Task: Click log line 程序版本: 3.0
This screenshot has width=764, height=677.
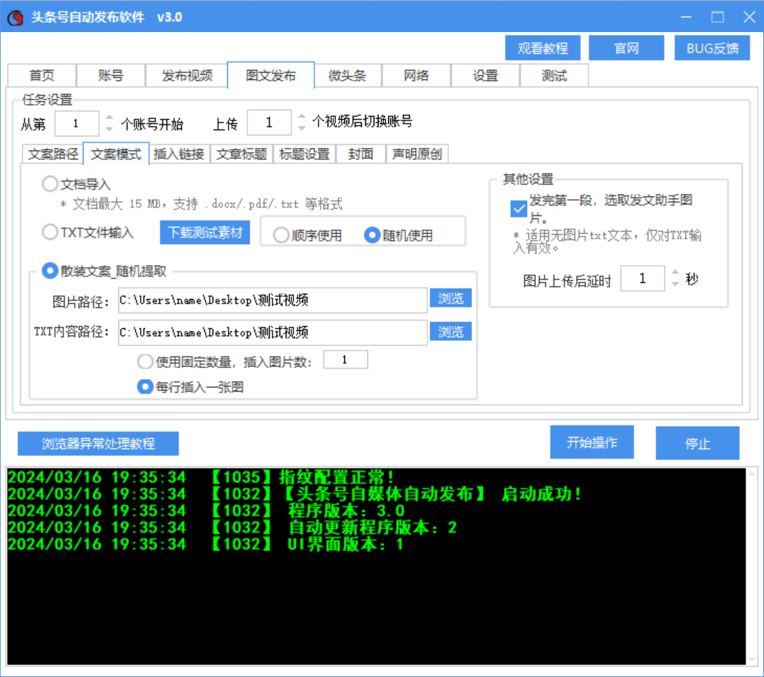Action: (206, 510)
